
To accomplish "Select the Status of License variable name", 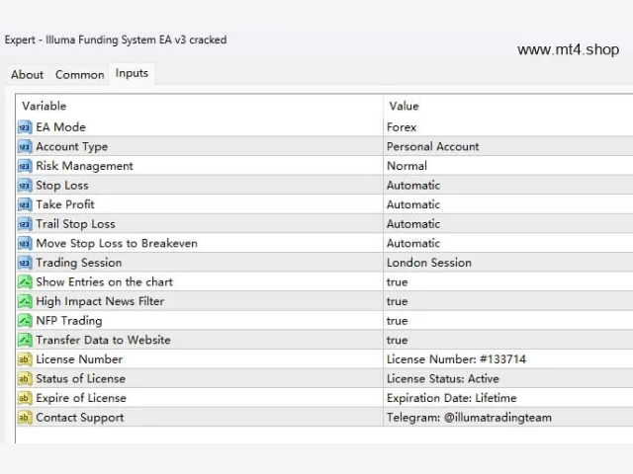I will point(81,379).
